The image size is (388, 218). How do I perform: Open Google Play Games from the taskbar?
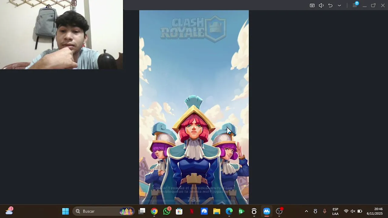point(242,211)
